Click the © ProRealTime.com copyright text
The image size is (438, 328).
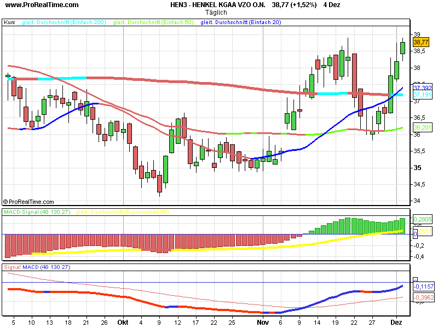[x=28, y=202]
